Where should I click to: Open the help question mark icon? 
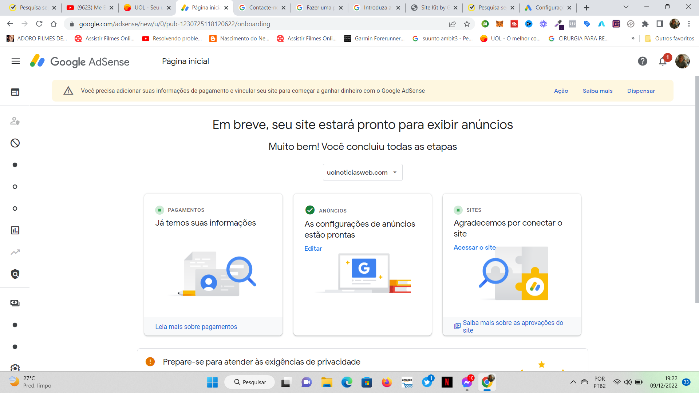(643, 61)
